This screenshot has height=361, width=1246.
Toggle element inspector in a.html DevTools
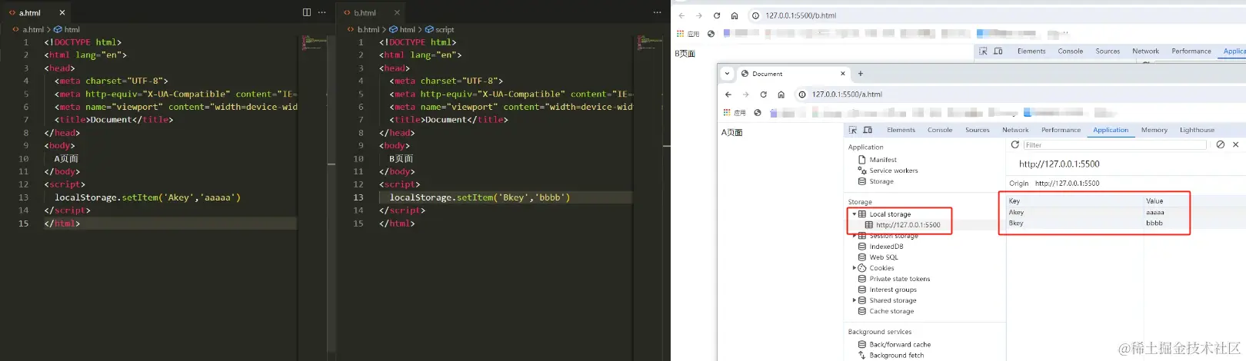click(853, 130)
